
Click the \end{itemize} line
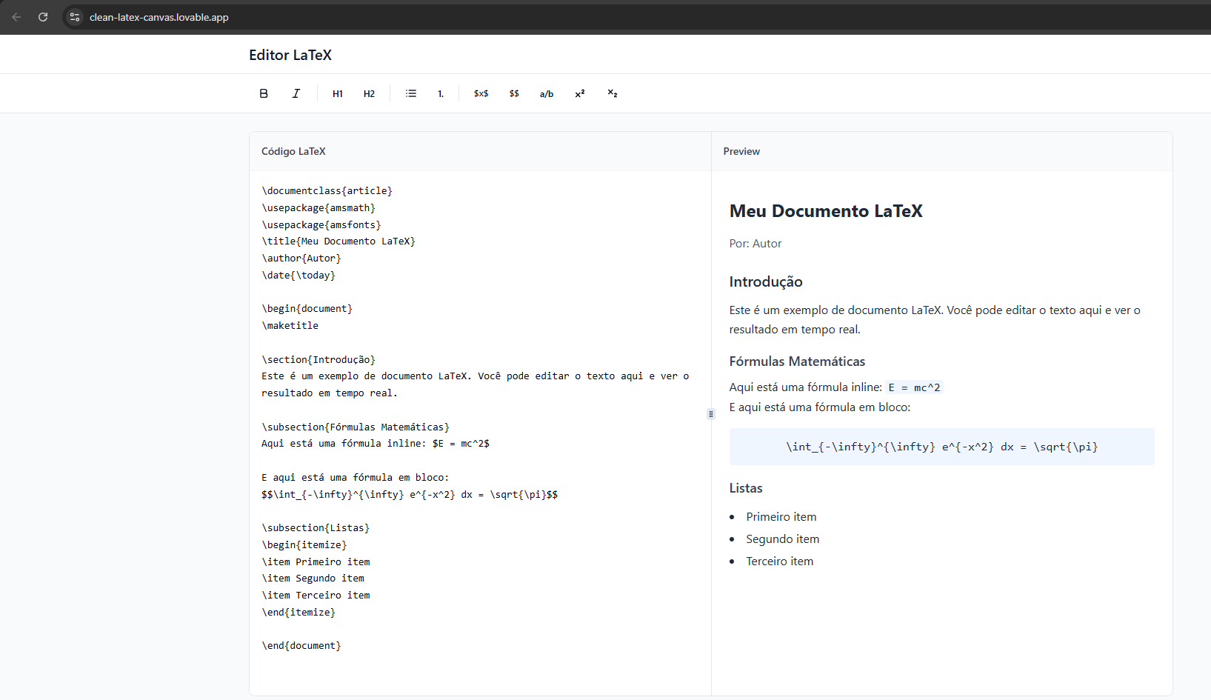click(x=298, y=613)
